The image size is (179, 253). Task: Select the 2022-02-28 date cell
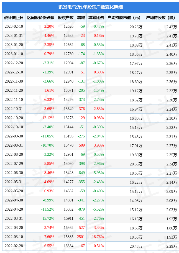click(x=14, y=246)
